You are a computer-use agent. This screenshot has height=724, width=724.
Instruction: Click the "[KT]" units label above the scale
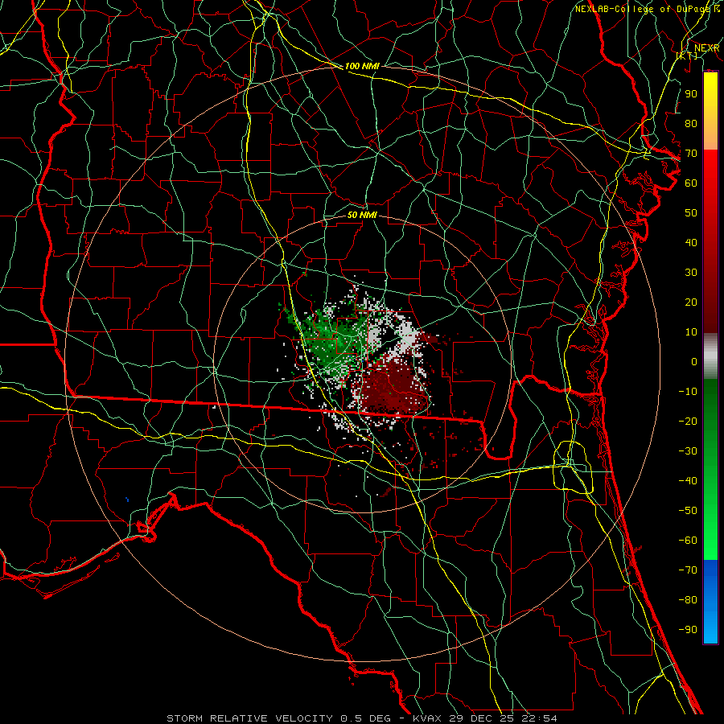687,56
